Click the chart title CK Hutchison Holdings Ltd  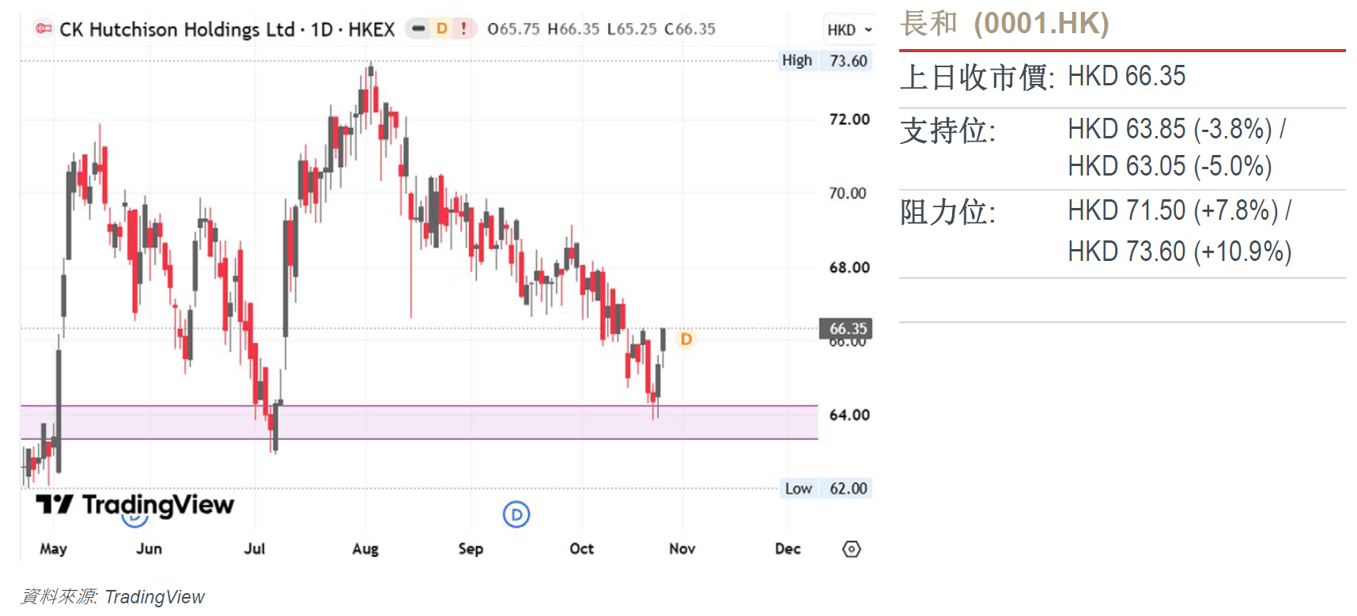tap(177, 29)
